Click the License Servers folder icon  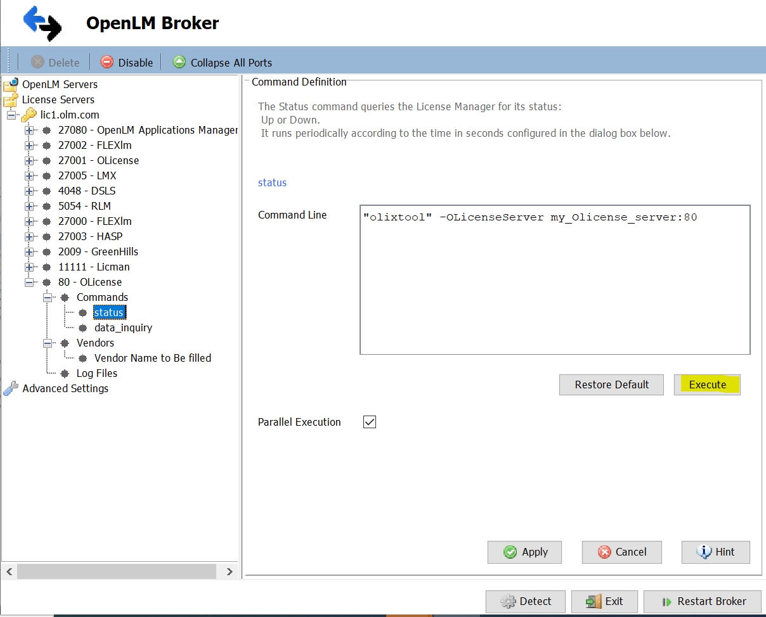[x=10, y=99]
